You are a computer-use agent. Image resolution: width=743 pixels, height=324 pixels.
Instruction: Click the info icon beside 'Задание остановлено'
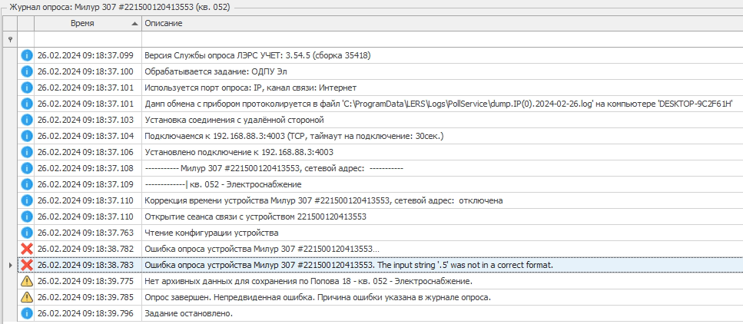pyautogui.click(x=26, y=313)
